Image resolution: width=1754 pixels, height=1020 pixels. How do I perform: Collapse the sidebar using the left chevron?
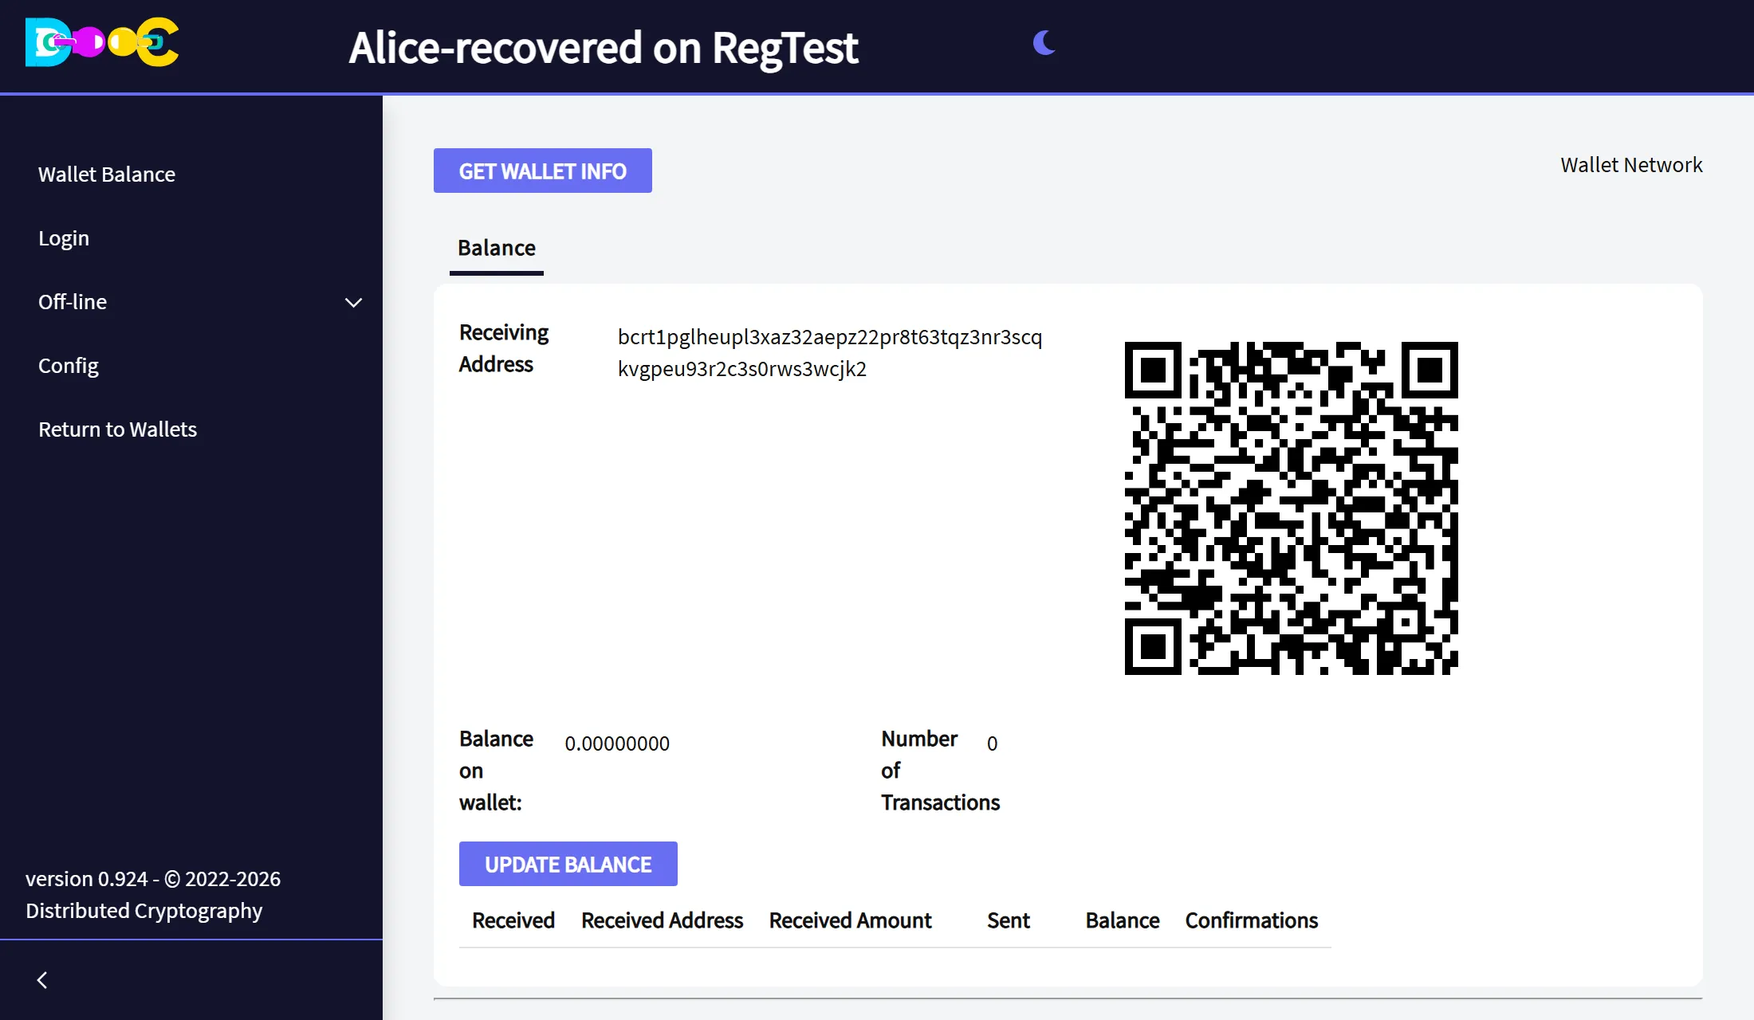coord(42,980)
